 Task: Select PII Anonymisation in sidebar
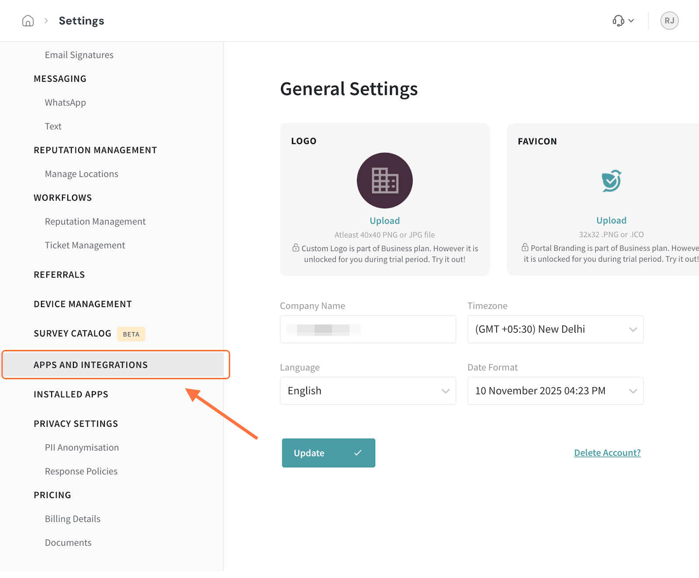click(x=82, y=447)
